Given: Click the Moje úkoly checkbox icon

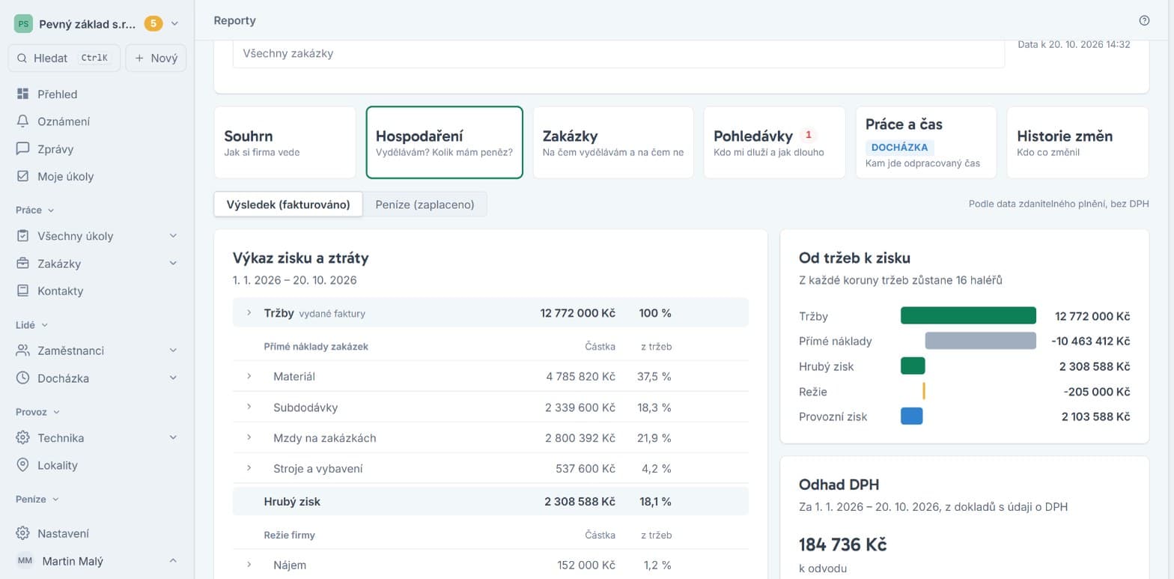Looking at the screenshot, I should click(23, 177).
